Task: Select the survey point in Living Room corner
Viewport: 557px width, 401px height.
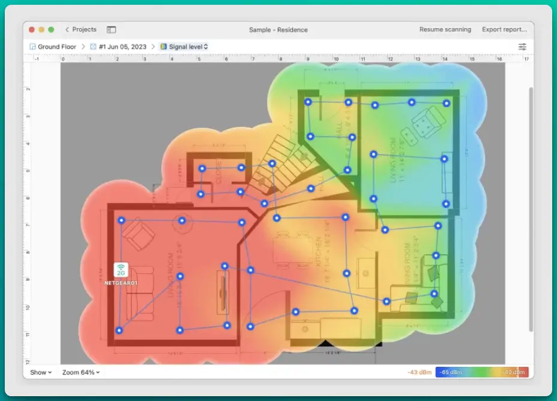Action: point(119,330)
